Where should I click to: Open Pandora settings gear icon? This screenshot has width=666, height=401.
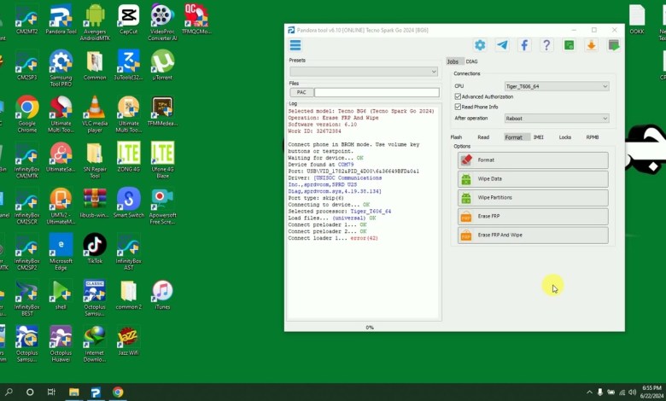click(x=480, y=45)
